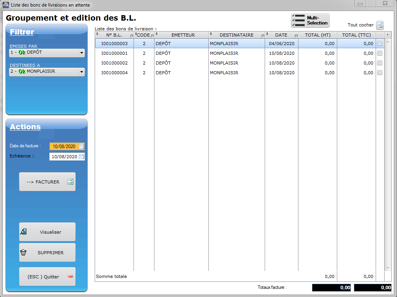The width and height of the screenshot is (397, 297).
Task: Click the search icon in DESTINATAIRE header
Action: click(263, 36)
